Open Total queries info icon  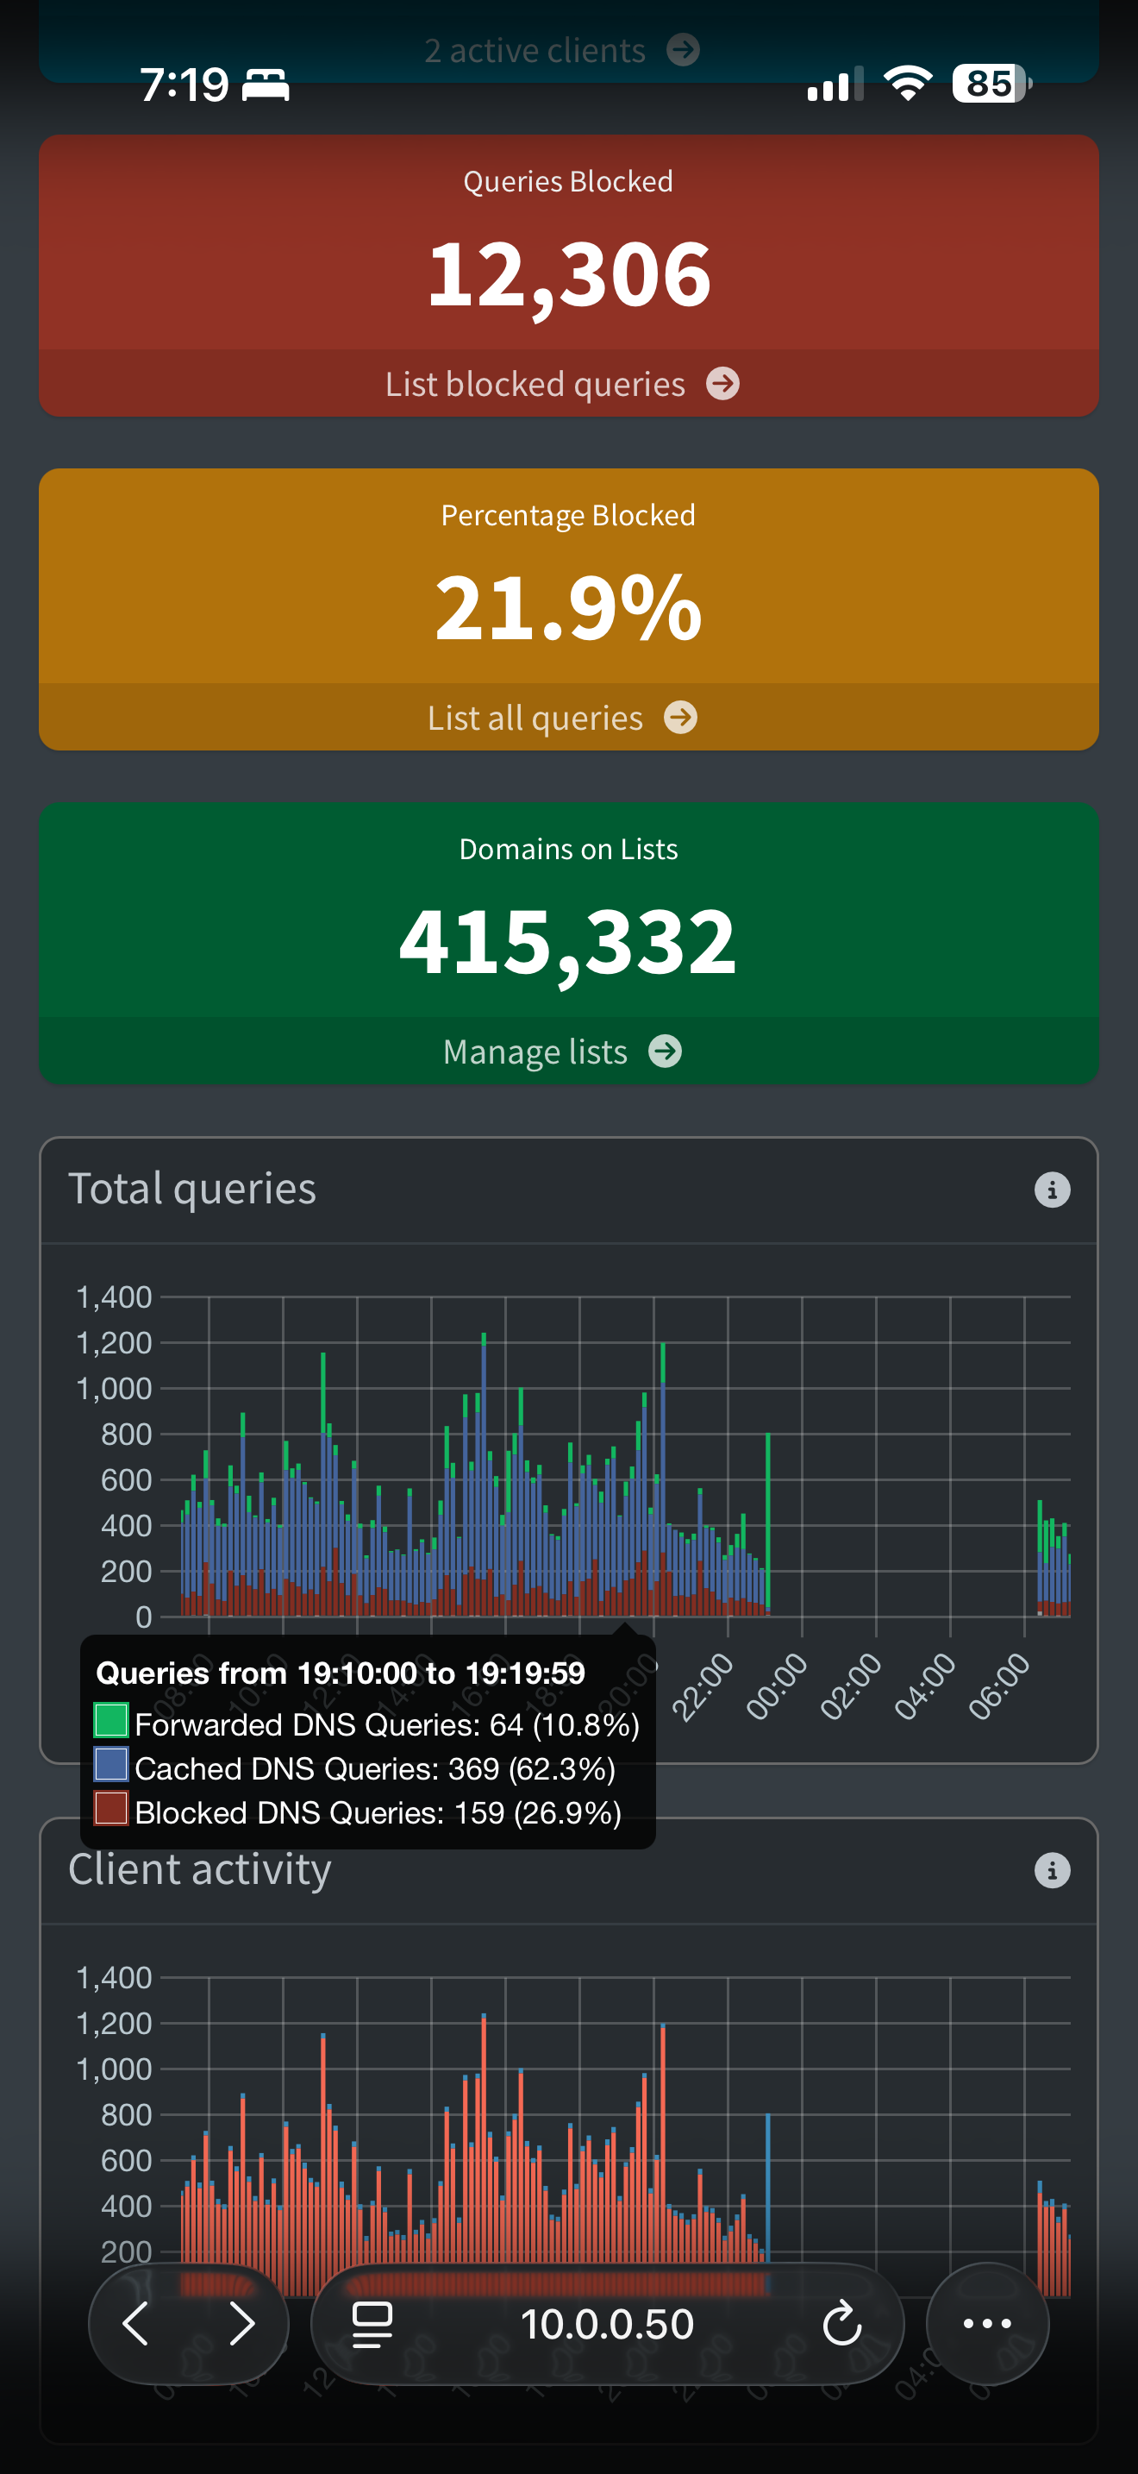point(1052,1190)
